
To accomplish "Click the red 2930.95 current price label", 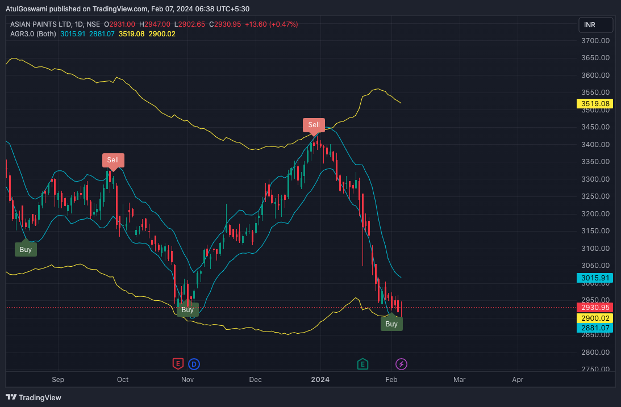I will click(x=595, y=307).
